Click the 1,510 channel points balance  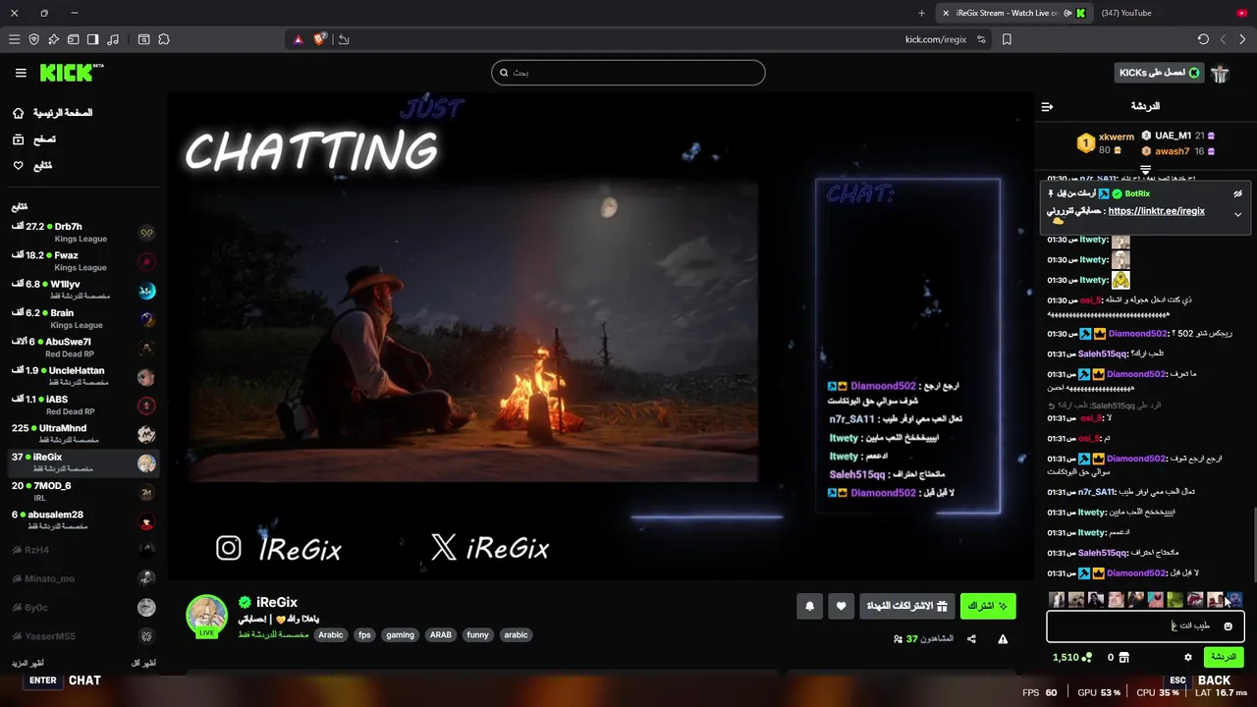[1072, 658]
